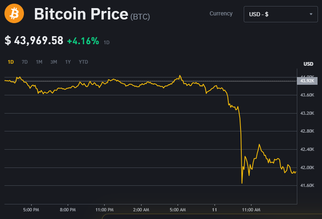Screen dimensions: 322x219
Task: Select the YTD range tab
Action: 83,62
